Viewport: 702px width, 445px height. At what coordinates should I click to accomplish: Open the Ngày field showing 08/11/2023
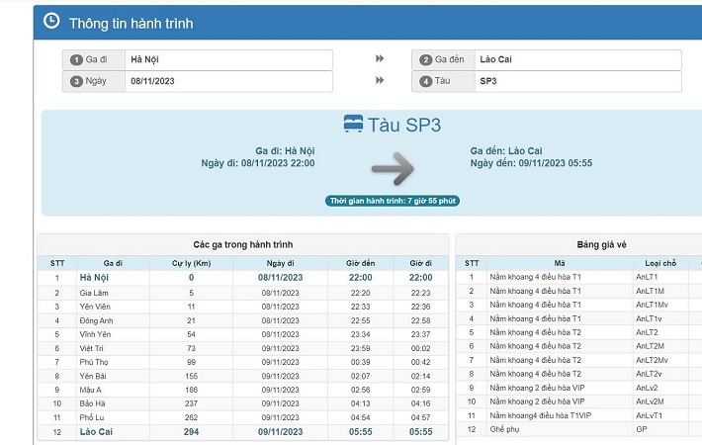tap(227, 81)
